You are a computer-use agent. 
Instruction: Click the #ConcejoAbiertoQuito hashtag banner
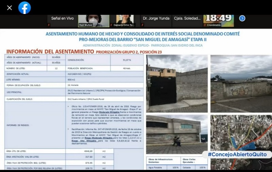pos(237,154)
